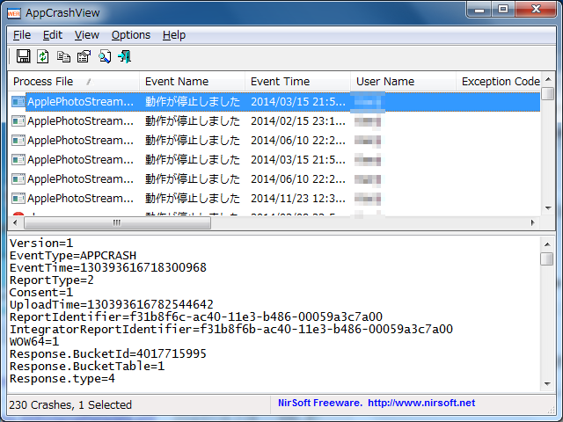
Task: Open the View menu
Action: click(86, 35)
